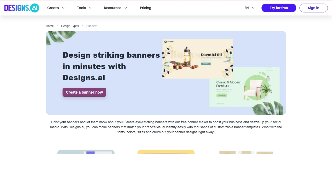Image resolution: width=332 pixels, height=169 pixels.
Task: Click Create a banner now button
Action: [x=84, y=92]
